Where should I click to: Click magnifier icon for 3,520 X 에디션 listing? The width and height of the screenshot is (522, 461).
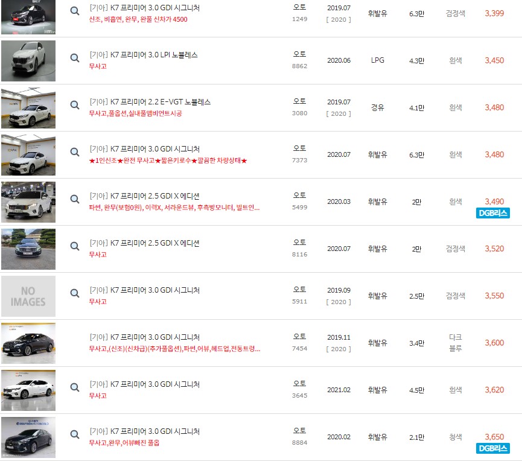pyautogui.click(x=75, y=246)
